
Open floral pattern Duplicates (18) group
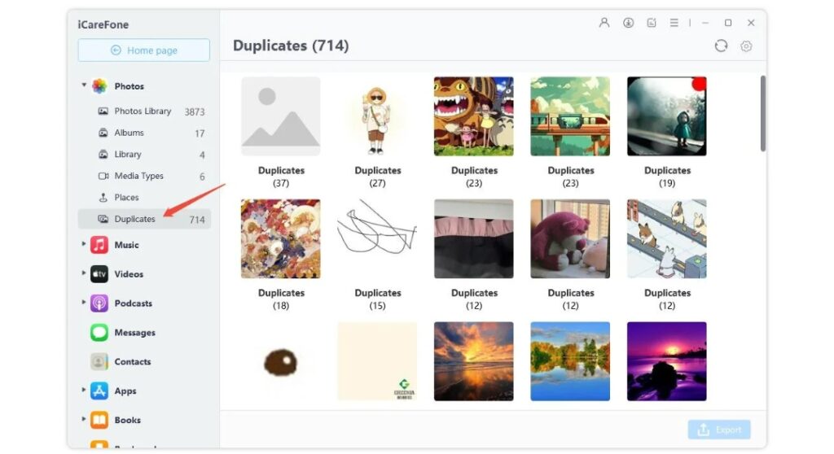coord(281,238)
